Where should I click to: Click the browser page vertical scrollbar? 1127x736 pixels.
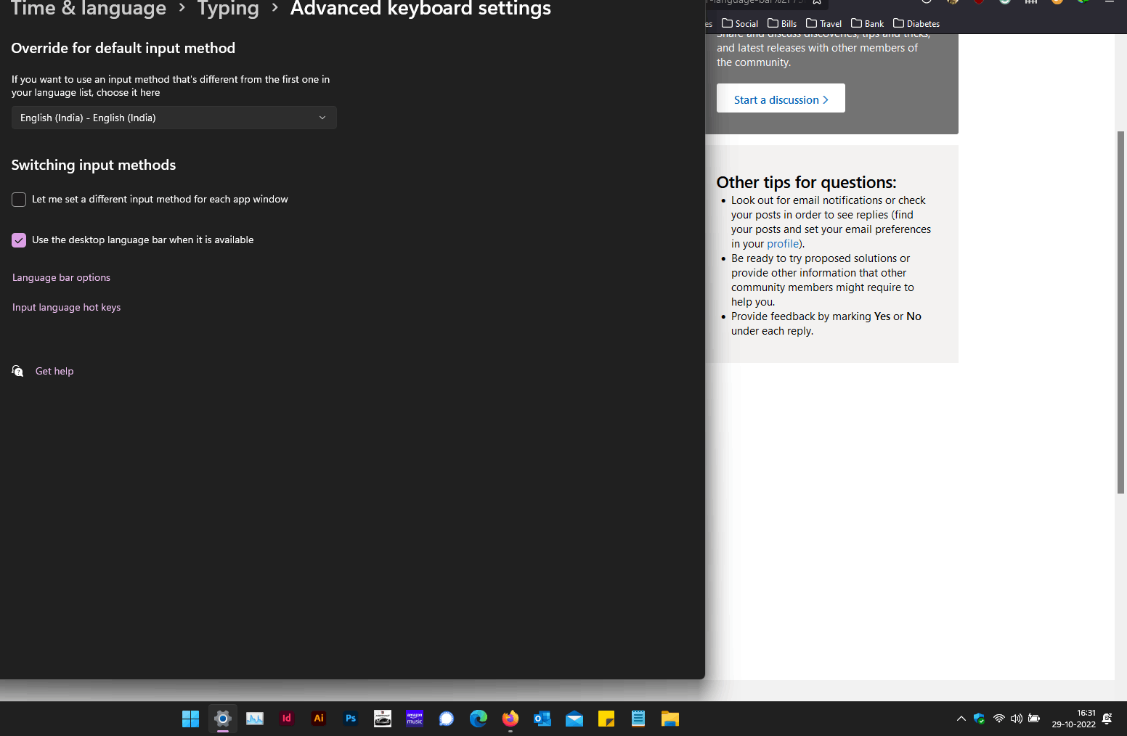tap(1120, 312)
